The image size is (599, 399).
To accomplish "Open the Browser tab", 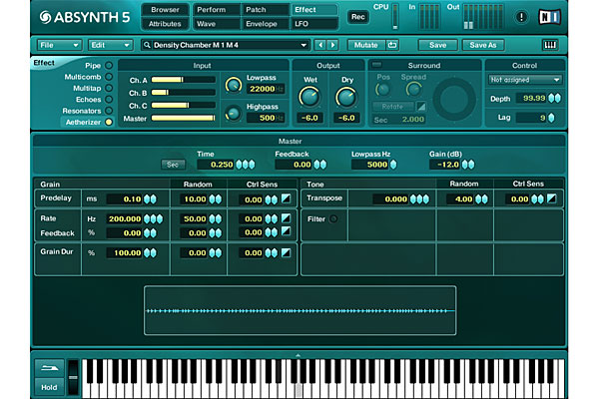I will [165, 10].
